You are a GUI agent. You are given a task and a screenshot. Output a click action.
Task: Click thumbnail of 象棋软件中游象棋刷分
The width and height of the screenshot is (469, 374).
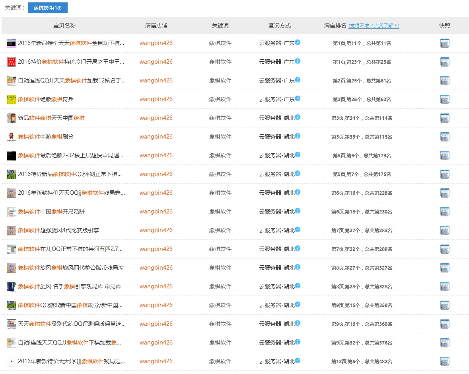pos(12,137)
